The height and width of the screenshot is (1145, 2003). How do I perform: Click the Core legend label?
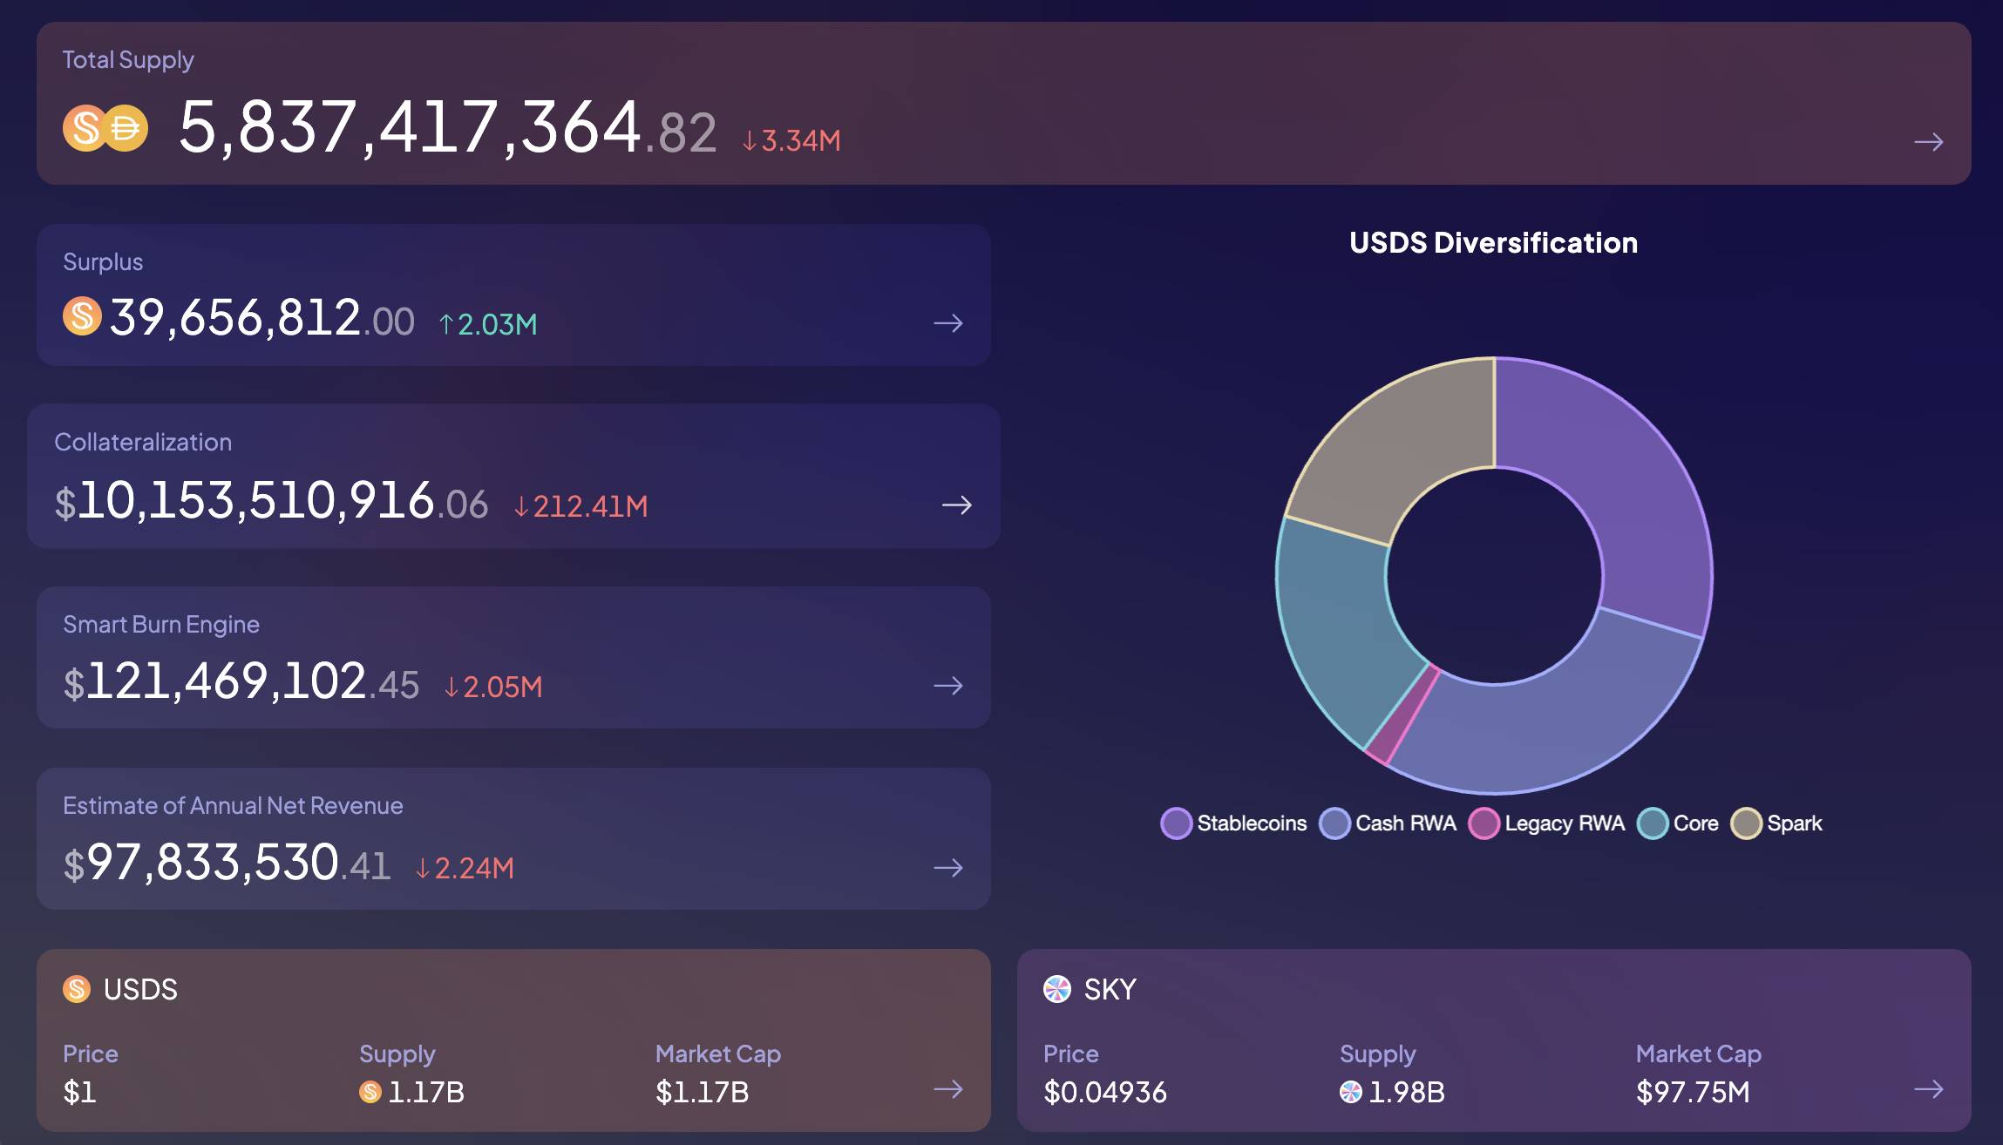pos(1695,823)
